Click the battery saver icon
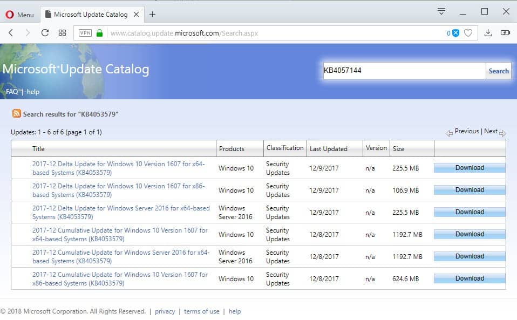This screenshot has height=320, width=517. 505,33
